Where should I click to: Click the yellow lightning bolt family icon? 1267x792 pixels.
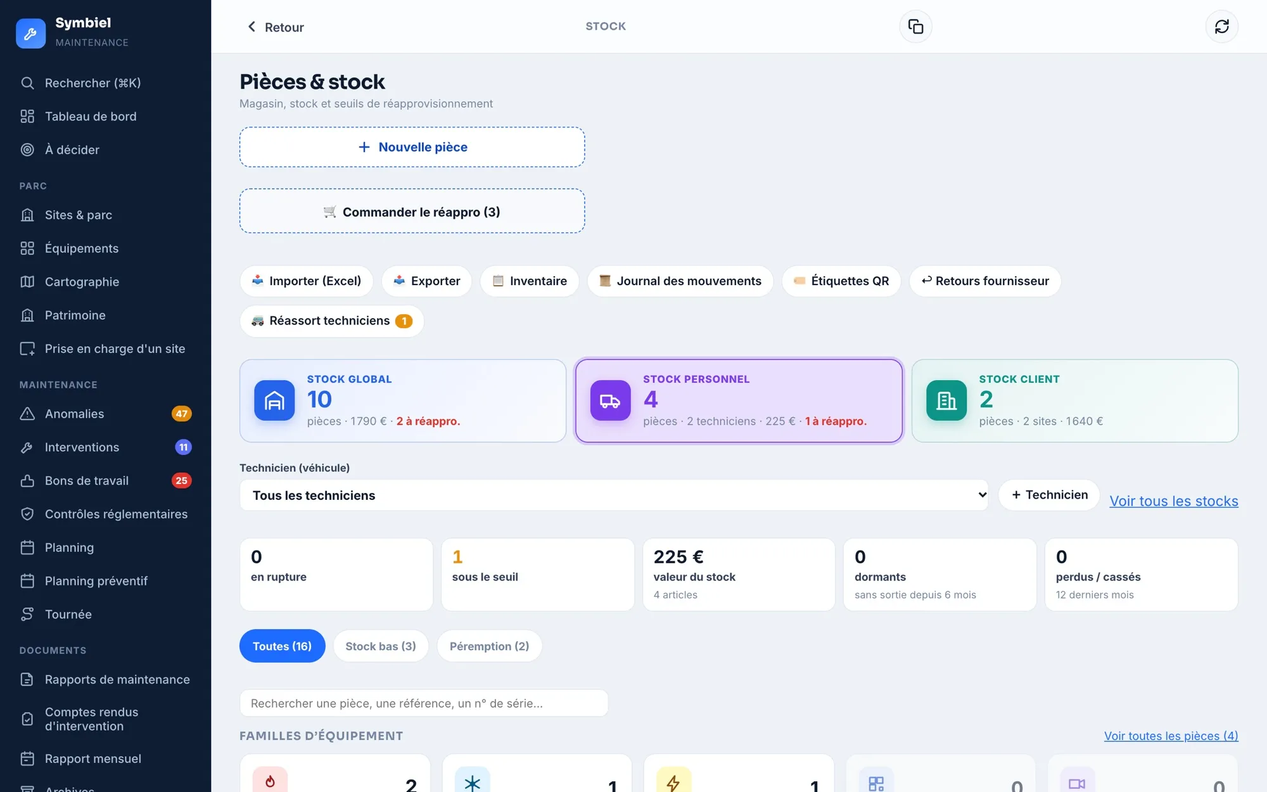[x=673, y=780]
